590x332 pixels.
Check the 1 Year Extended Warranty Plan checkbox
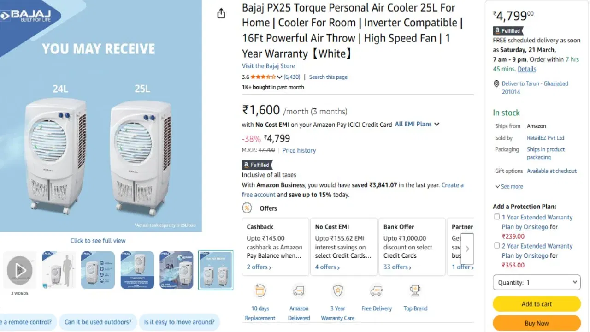pyautogui.click(x=496, y=216)
